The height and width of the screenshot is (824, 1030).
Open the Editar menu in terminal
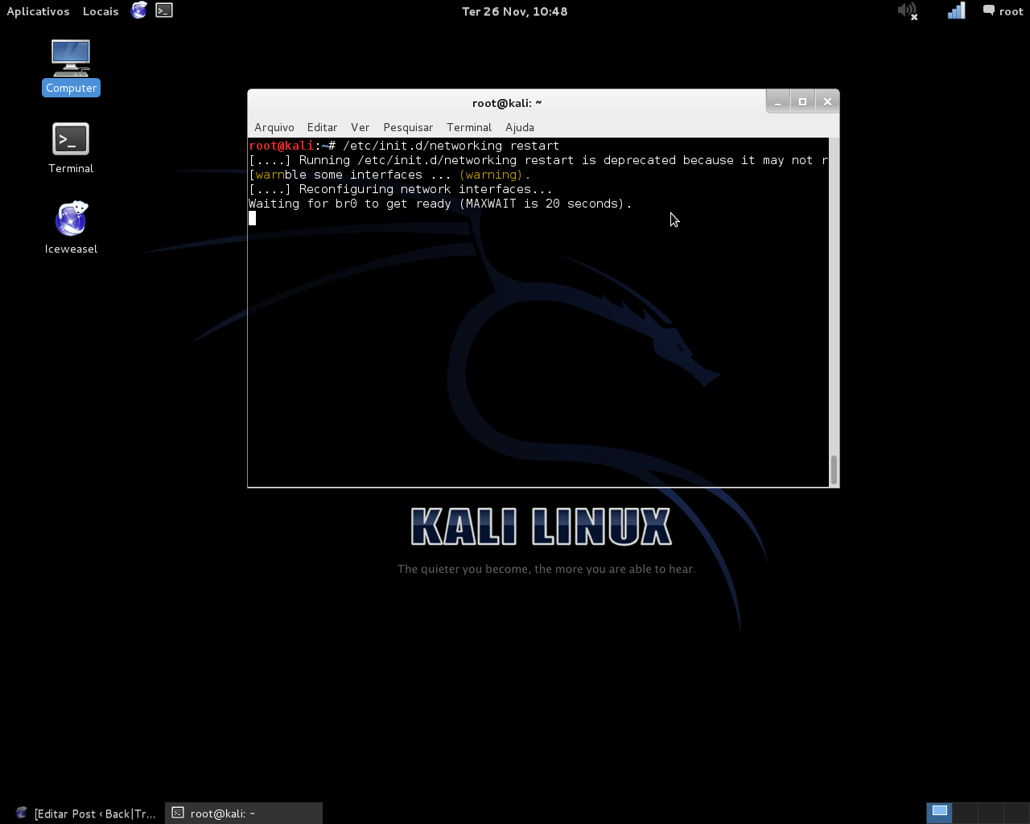click(x=322, y=127)
